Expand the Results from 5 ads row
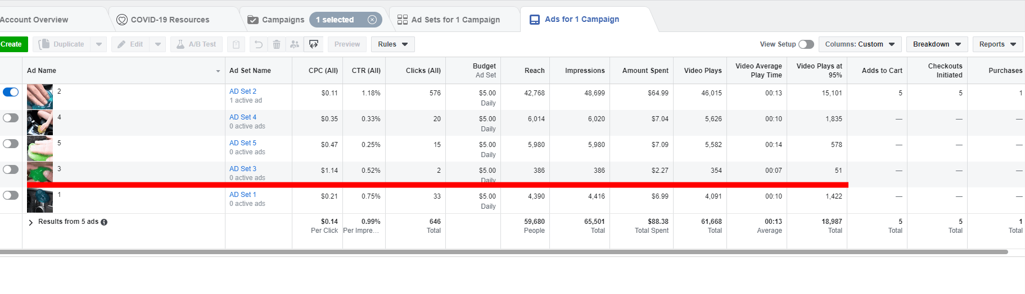This screenshot has width=1025, height=294. pyautogui.click(x=31, y=222)
